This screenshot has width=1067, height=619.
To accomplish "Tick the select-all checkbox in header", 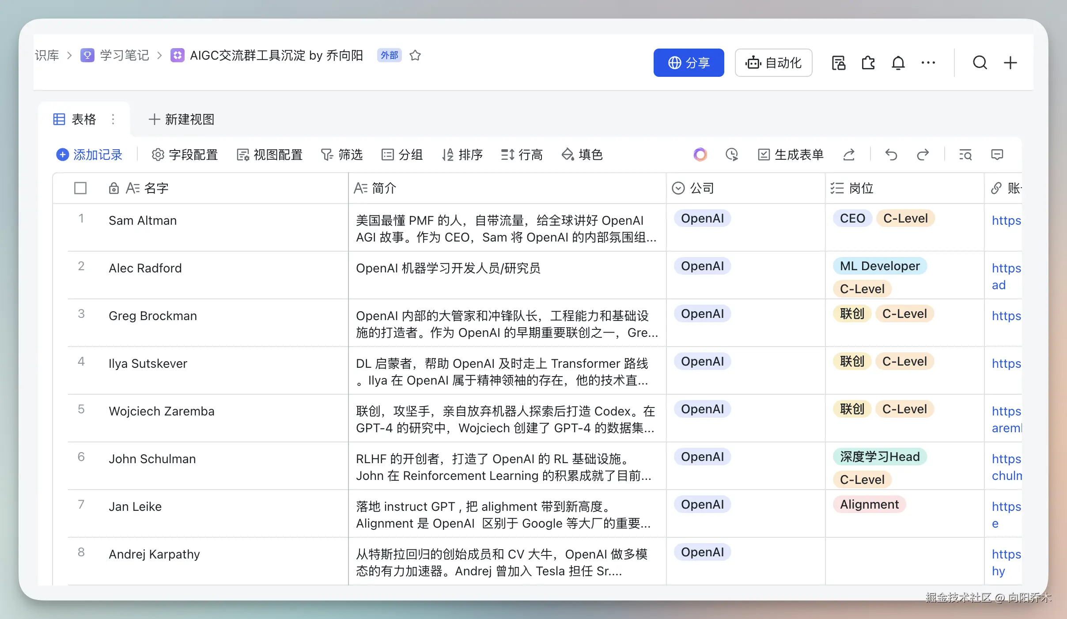I will point(80,188).
